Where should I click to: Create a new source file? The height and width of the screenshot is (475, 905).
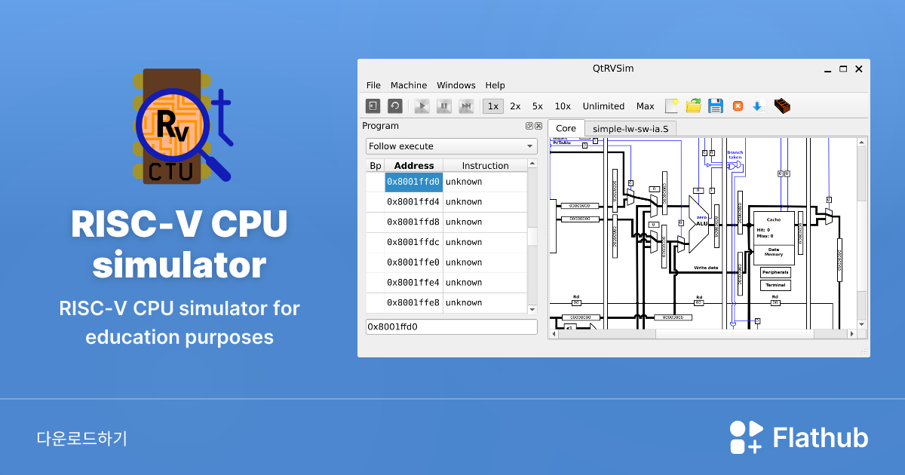click(x=671, y=106)
